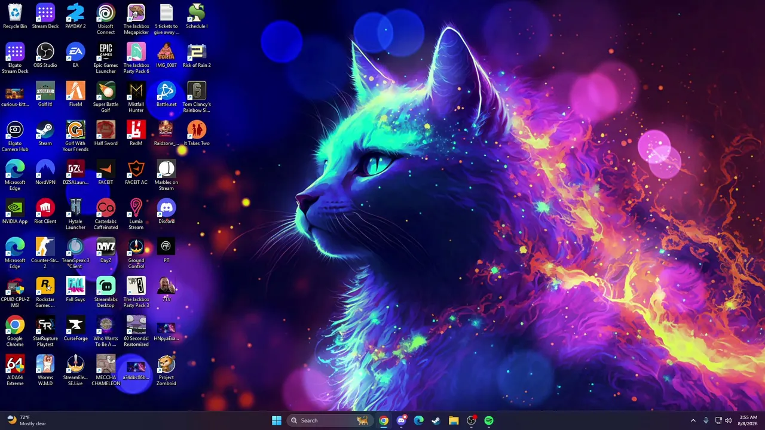Select the Lumia Stream shortcut
The width and height of the screenshot is (765, 430).
[136, 214]
